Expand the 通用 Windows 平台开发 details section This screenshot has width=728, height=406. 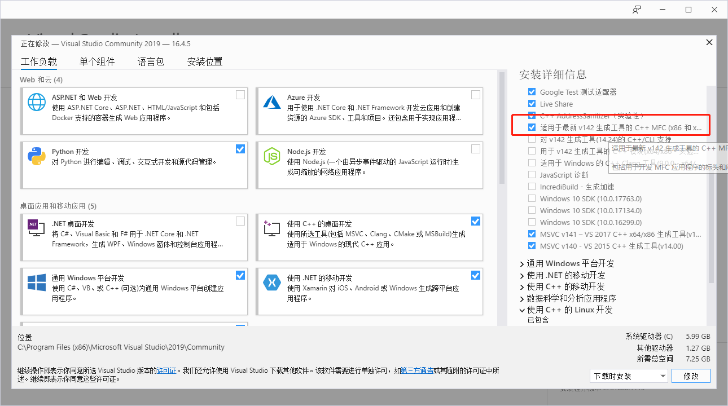(522, 264)
